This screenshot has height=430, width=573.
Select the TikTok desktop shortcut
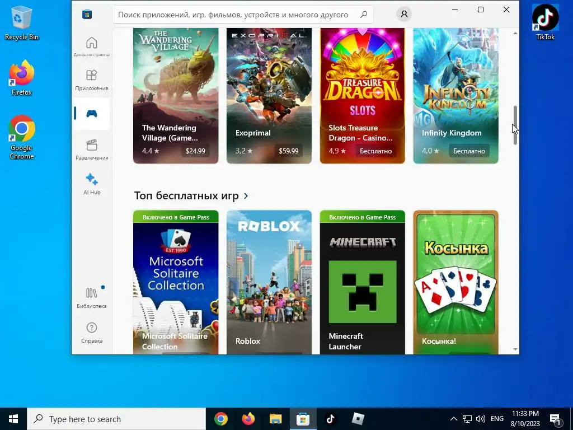tap(545, 22)
